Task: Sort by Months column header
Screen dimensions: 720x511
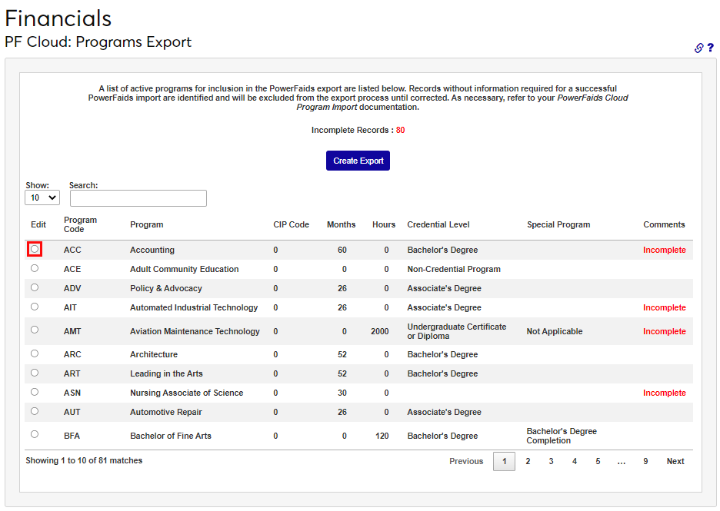Action: tap(341, 225)
